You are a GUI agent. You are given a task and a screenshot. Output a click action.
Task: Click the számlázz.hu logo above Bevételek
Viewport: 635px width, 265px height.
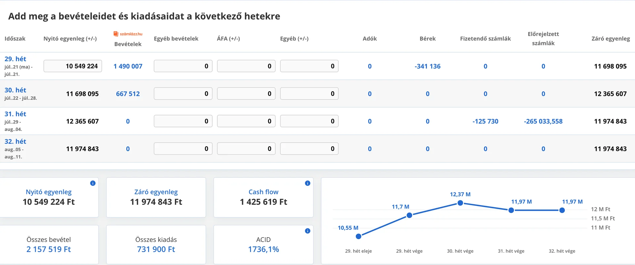tap(128, 34)
